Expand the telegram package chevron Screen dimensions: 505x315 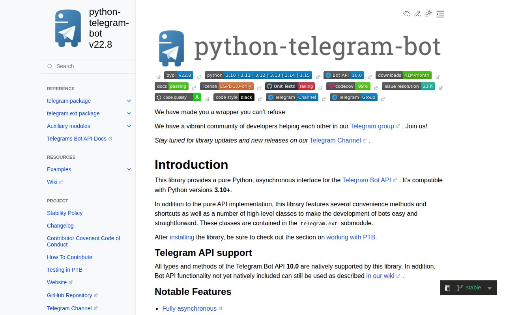(129, 101)
